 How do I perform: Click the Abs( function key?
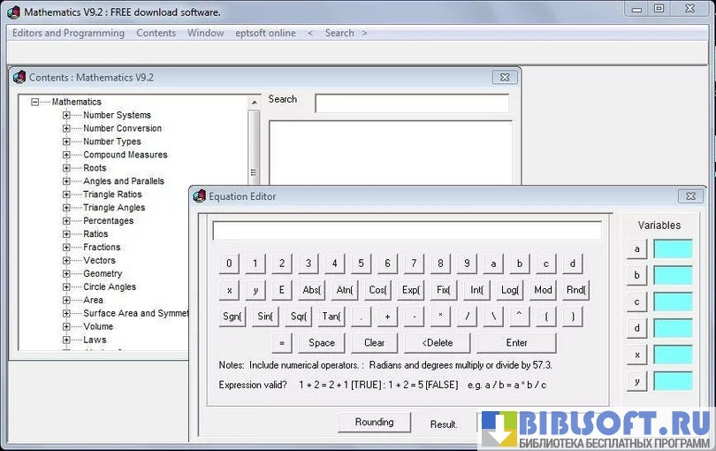click(x=312, y=290)
